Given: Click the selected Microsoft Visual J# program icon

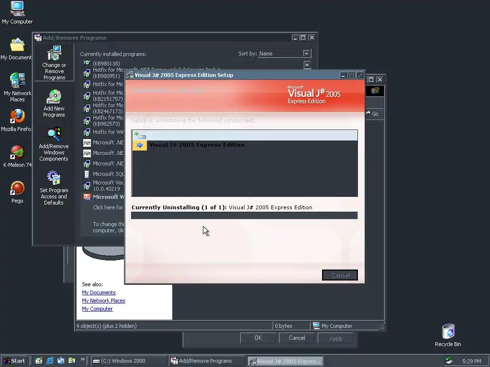Looking at the screenshot, I should point(87,197).
